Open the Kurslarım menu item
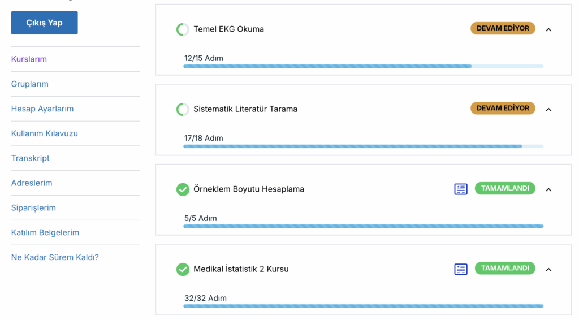The height and width of the screenshot is (320, 579). point(29,59)
